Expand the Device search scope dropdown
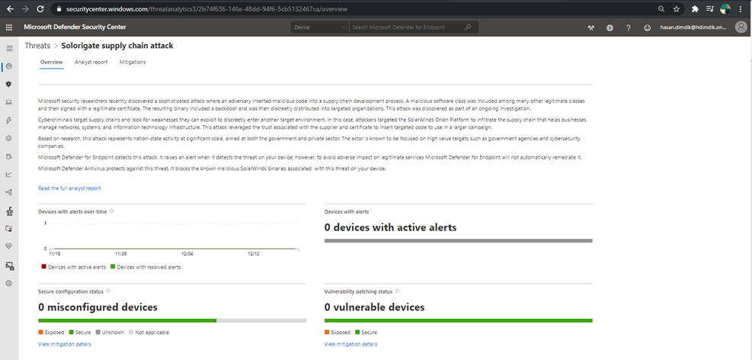The image size is (752, 360). (x=320, y=27)
